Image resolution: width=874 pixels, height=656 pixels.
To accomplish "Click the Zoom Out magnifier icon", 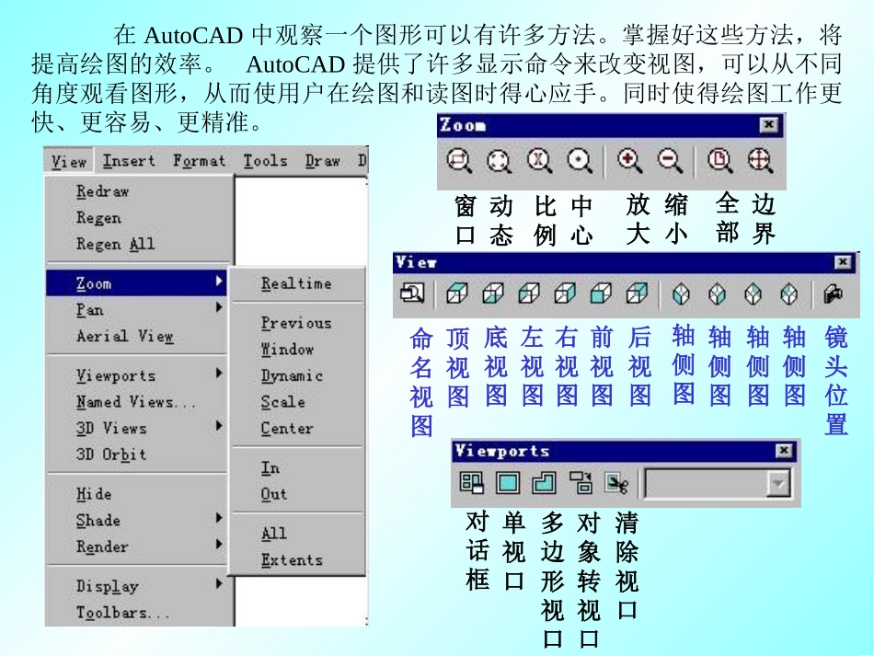I will click(x=670, y=160).
